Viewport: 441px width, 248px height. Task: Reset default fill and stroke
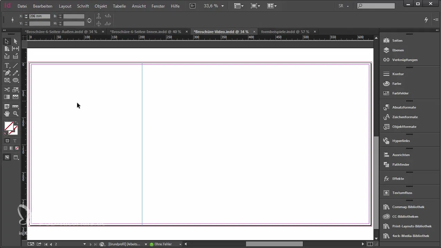point(5,134)
